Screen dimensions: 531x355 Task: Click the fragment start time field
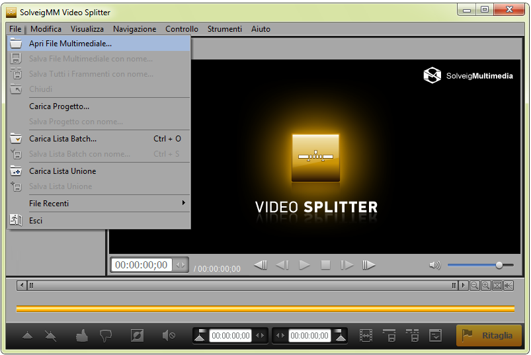(231, 336)
